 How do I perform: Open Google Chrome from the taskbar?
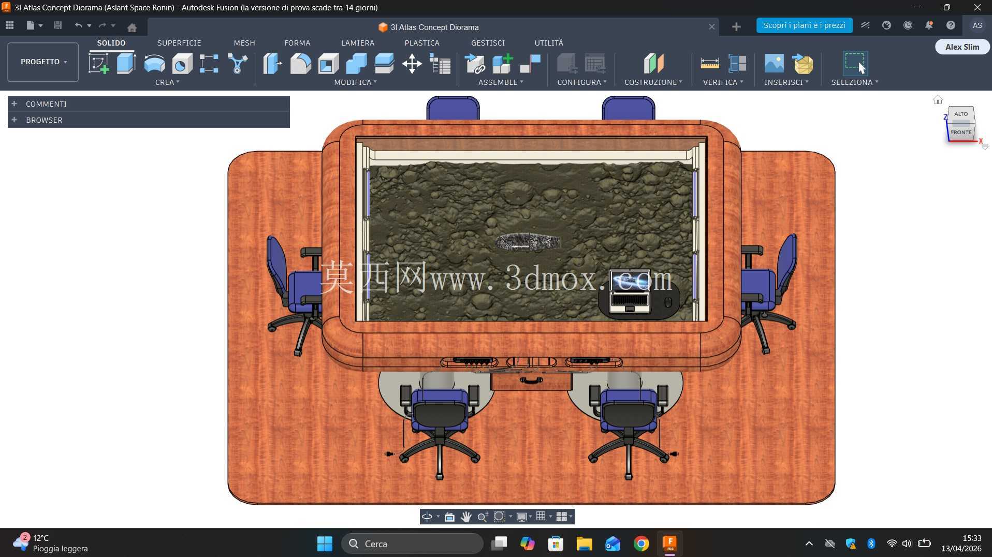point(641,544)
